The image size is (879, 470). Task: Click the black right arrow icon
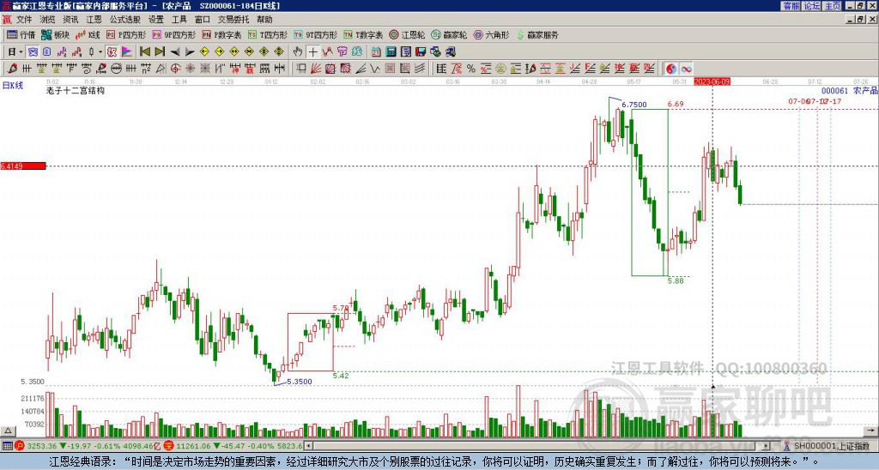point(190,52)
